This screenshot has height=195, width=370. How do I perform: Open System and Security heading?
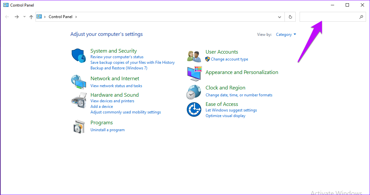point(113,51)
